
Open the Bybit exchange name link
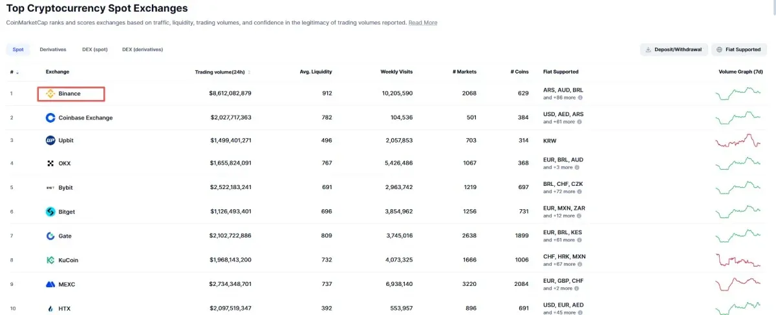[x=65, y=188]
